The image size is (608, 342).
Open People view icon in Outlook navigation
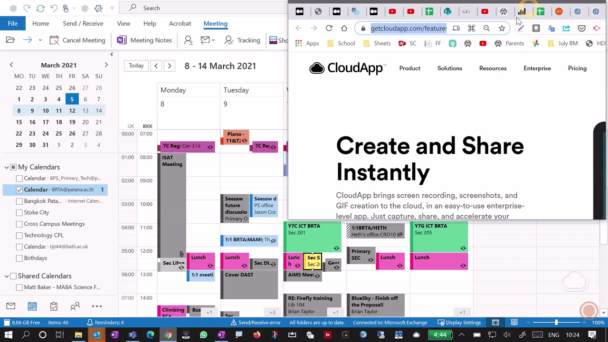75,306
